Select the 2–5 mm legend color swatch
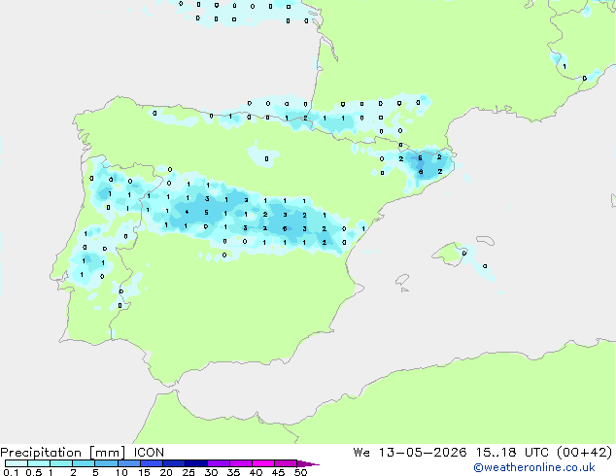This screenshot has width=616, height=476. 84,463
